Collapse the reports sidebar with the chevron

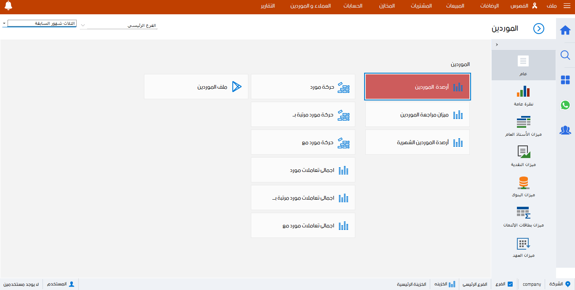[497, 45]
